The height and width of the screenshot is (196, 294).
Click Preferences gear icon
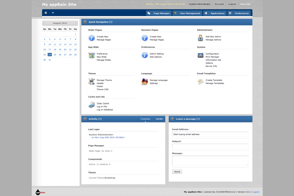click(x=230, y=13)
